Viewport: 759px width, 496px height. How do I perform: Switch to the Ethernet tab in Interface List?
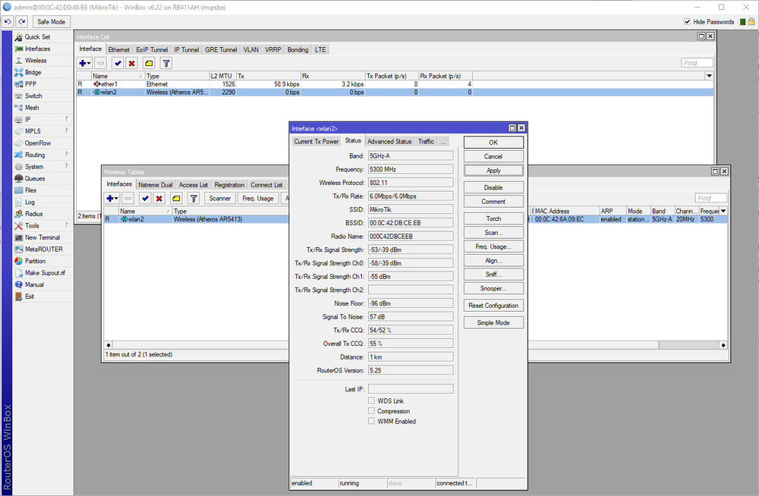click(x=118, y=50)
